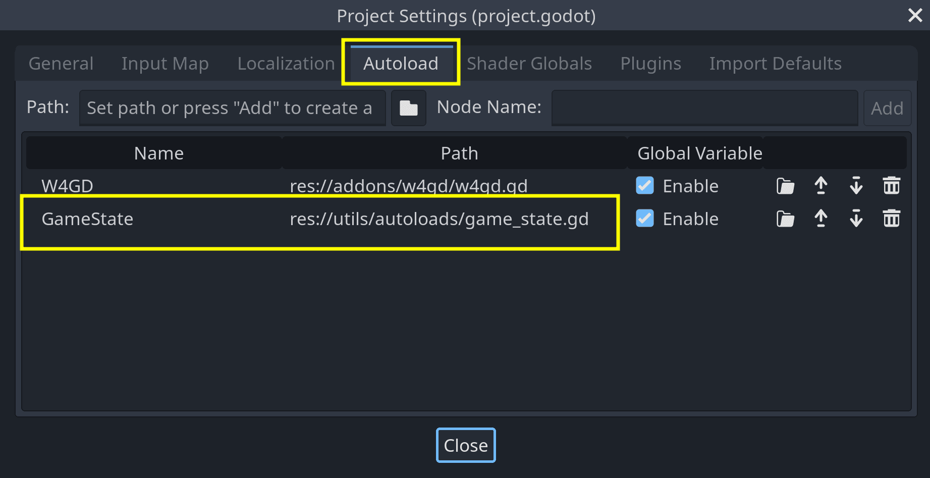Open the W4GD autoload script file

pyautogui.click(x=785, y=186)
